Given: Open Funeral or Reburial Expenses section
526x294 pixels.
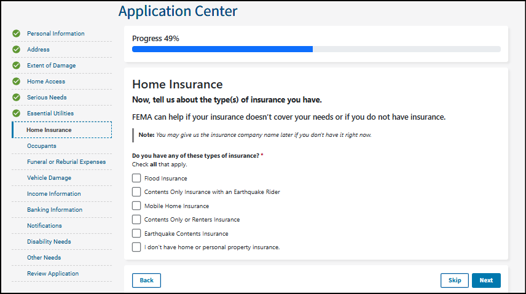Looking at the screenshot, I should tap(66, 162).
